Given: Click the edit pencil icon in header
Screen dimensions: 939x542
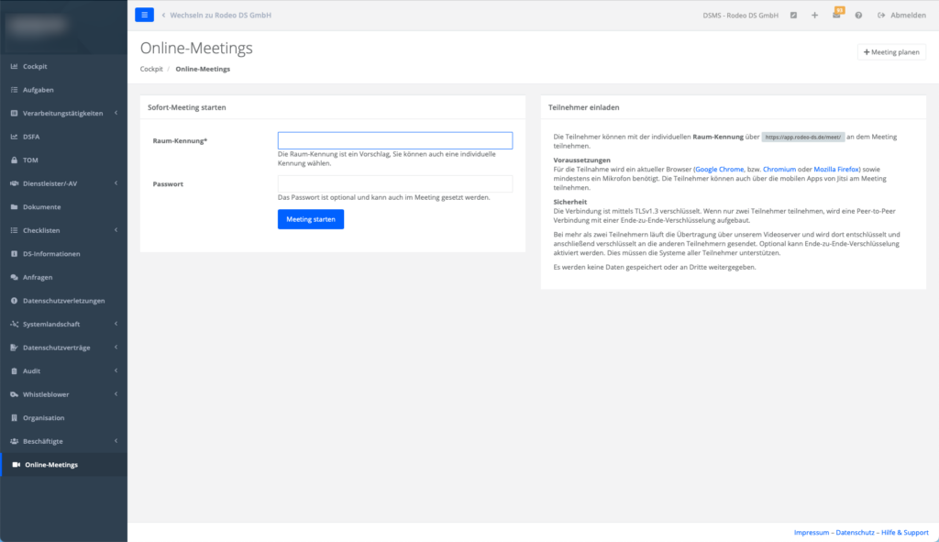Looking at the screenshot, I should 793,16.
